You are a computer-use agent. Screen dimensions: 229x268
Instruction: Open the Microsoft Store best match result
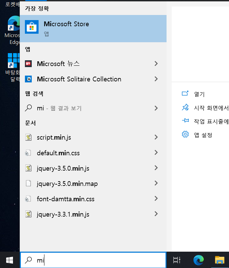click(93, 29)
